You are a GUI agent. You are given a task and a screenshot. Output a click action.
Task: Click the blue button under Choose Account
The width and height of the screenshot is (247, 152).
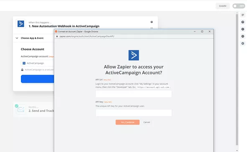pos(38,79)
